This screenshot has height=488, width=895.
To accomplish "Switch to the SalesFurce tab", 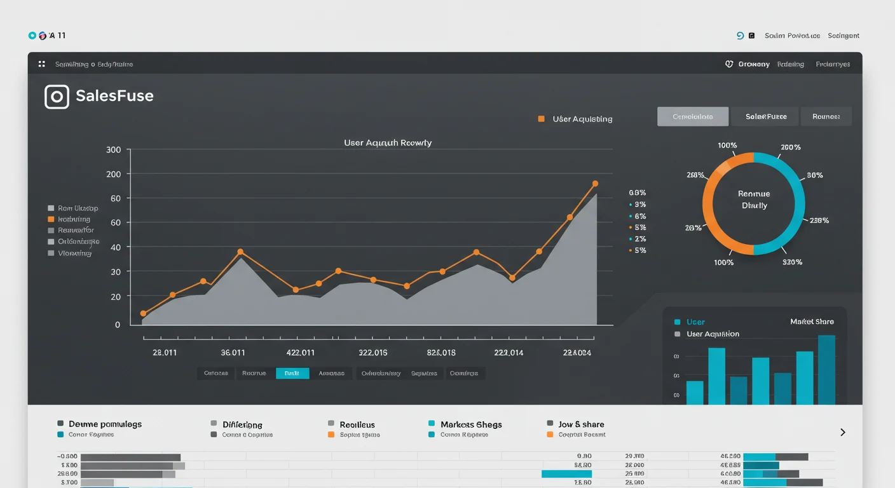I will (x=766, y=117).
